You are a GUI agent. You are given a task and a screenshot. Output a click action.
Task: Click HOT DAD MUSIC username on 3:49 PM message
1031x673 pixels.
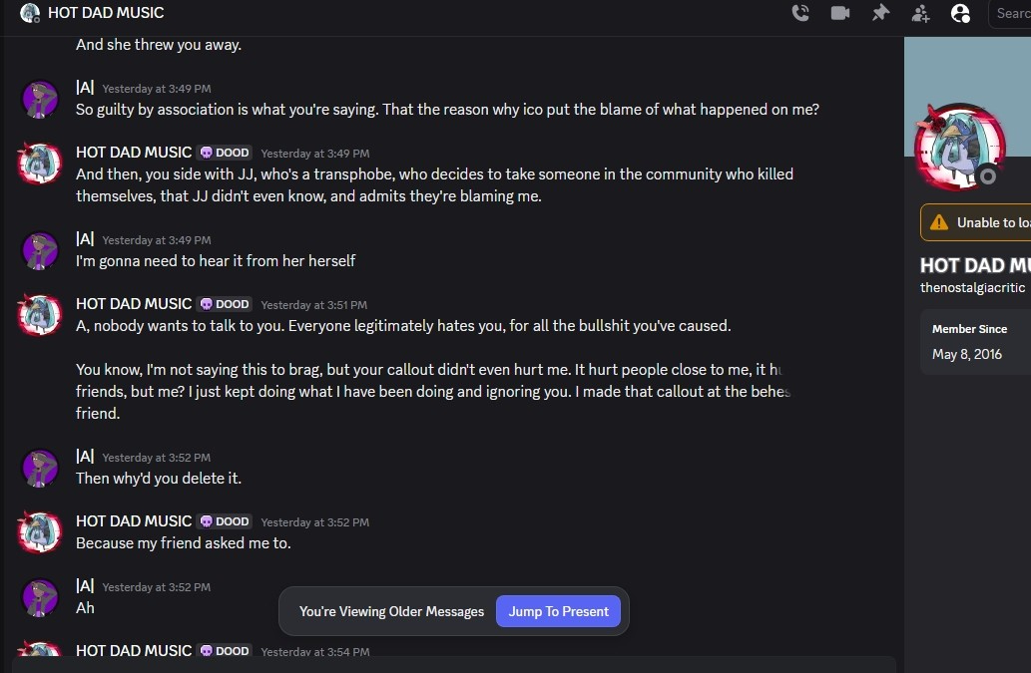pyautogui.click(x=134, y=153)
